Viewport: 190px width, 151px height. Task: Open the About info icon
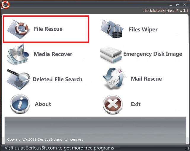point(20,104)
